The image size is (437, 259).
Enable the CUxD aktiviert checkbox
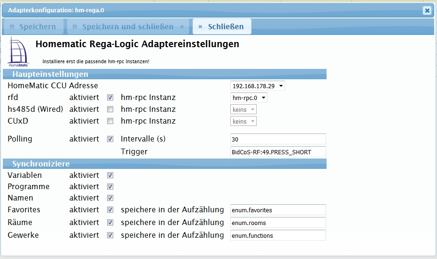pyautogui.click(x=110, y=121)
